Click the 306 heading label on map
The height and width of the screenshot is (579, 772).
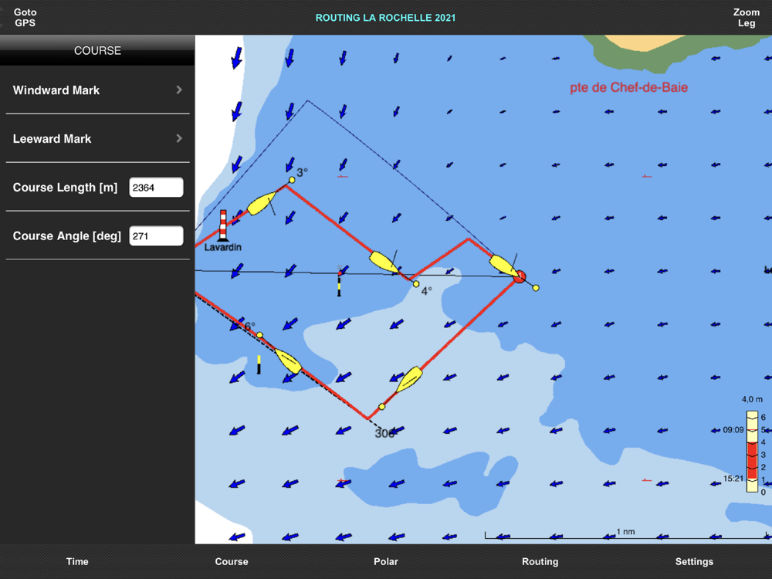[x=384, y=433]
